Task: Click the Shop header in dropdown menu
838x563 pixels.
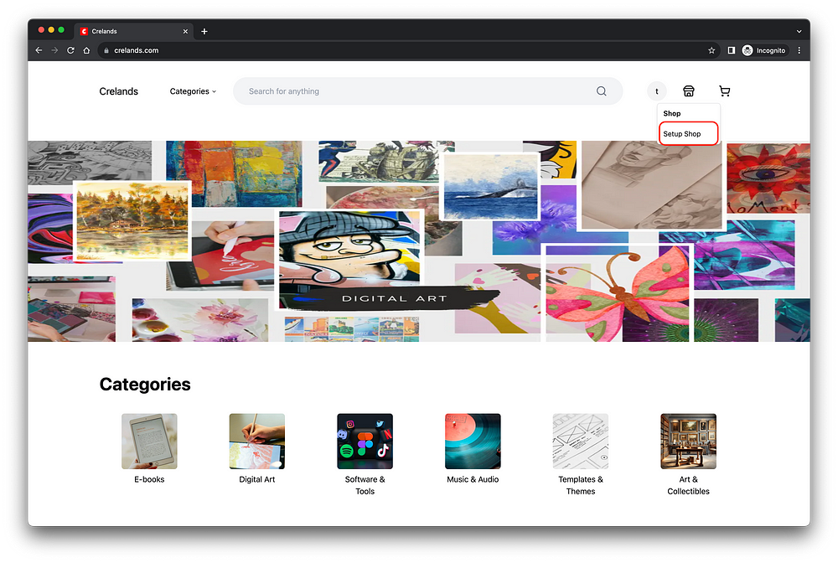Action: pos(672,113)
